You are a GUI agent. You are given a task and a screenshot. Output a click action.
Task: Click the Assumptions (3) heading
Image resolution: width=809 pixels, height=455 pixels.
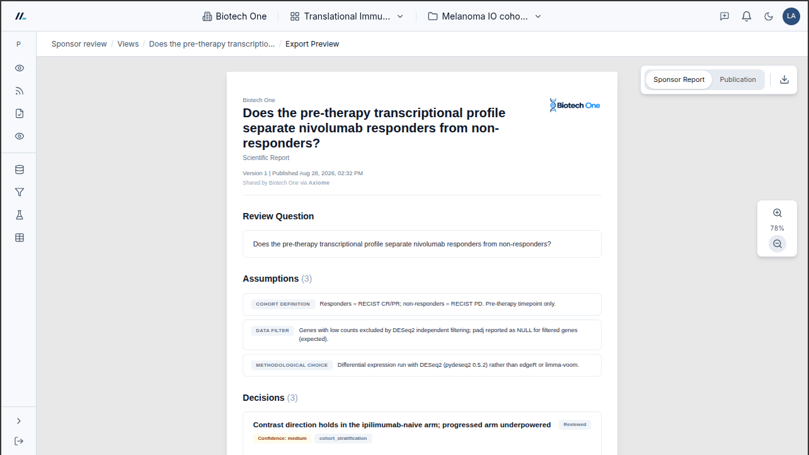pos(277,279)
